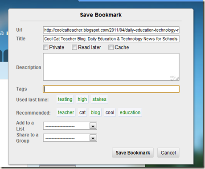Select the recommended 'teacher' tag
This screenshot has width=205, height=169.
click(66, 112)
